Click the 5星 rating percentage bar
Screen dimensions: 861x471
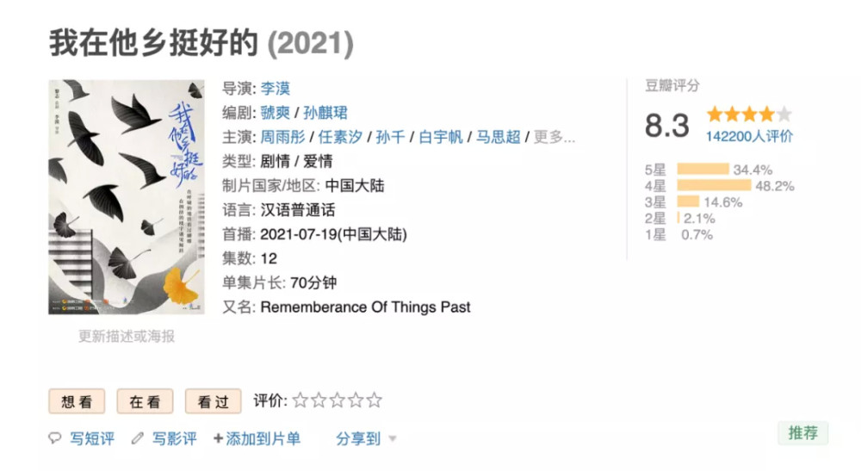click(703, 169)
